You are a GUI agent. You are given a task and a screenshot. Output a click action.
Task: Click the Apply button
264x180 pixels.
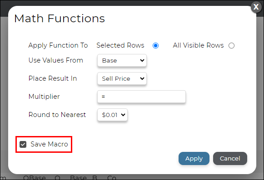click(194, 159)
